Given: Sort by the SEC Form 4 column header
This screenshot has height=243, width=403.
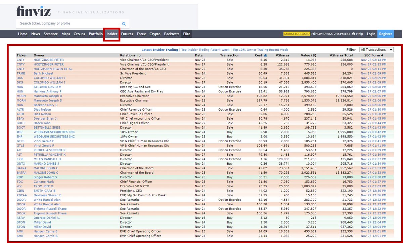Looking at the screenshot, I should coord(373,55).
